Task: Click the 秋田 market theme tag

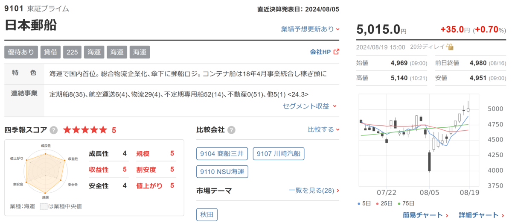Action: click(x=207, y=214)
